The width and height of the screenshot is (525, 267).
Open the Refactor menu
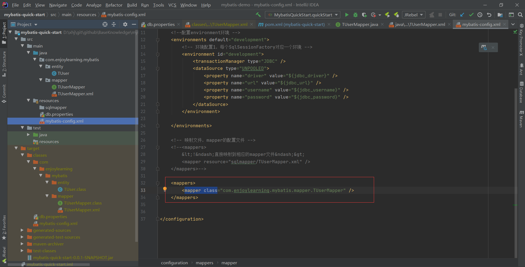[114, 5]
